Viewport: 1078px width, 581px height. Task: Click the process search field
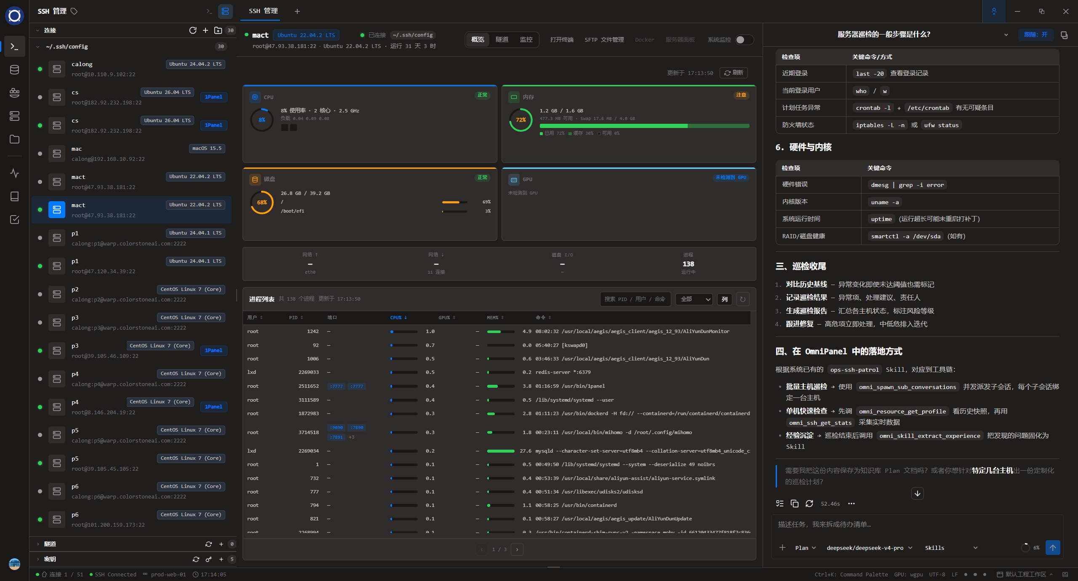tap(635, 299)
